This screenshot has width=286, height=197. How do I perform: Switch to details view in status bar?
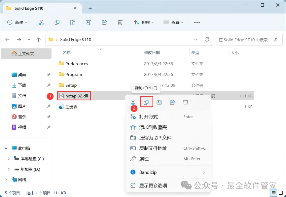(x=273, y=193)
